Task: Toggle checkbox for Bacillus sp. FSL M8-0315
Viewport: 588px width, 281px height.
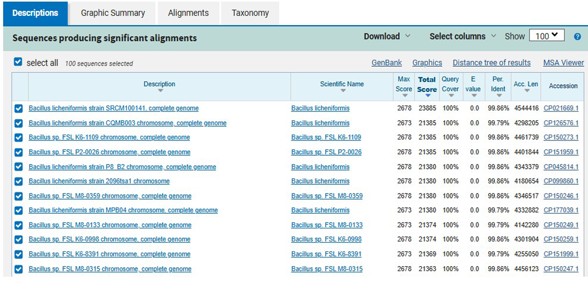Action: tap(19, 269)
